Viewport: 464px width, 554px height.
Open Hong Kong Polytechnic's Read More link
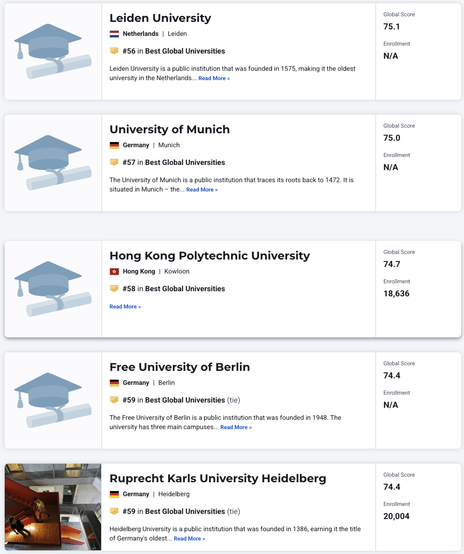125,307
